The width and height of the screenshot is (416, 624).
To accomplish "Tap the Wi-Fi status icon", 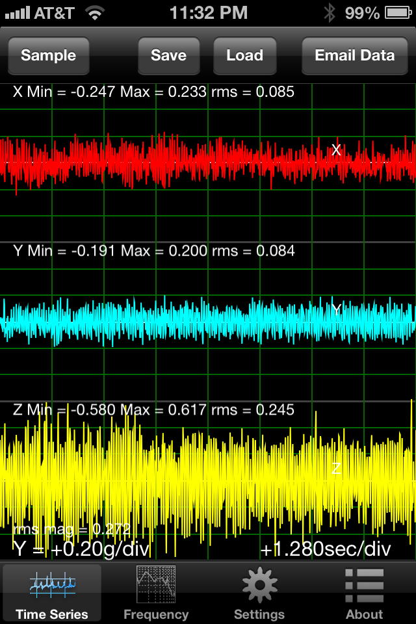I will 96,12.
